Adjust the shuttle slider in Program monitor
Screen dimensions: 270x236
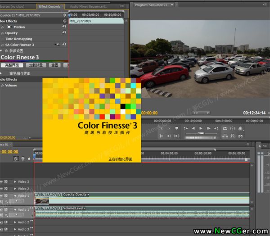pyautogui.click(x=201, y=133)
